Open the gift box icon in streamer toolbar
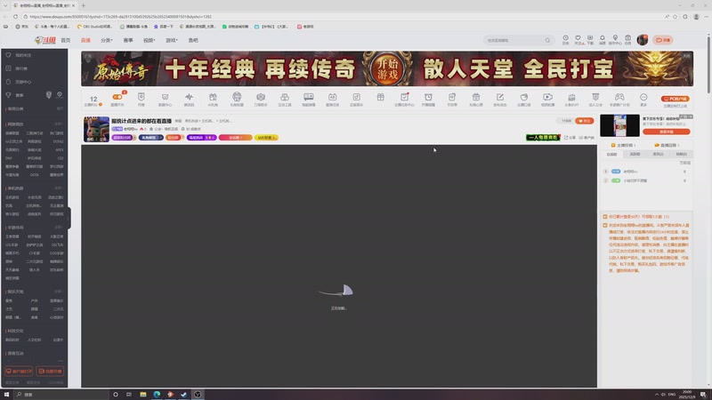The height and width of the screenshot is (400, 712). pos(381,97)
